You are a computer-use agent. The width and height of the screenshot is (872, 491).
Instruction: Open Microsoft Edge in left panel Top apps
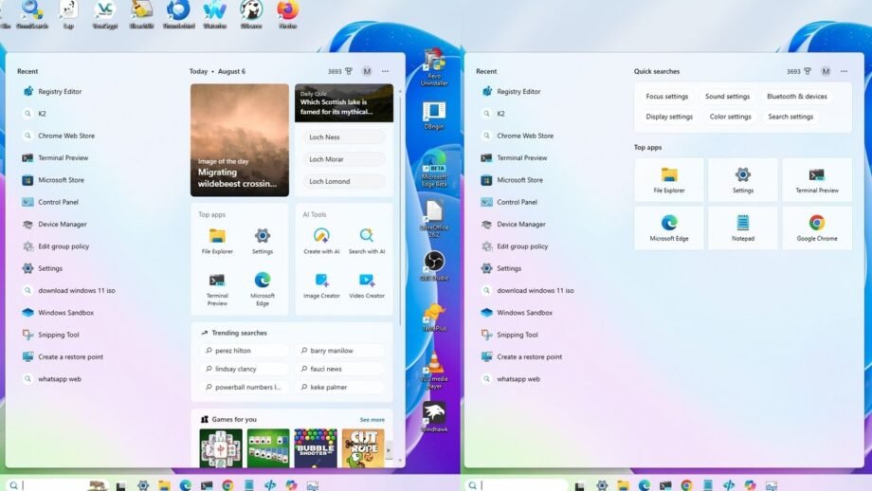click(263, 289)
